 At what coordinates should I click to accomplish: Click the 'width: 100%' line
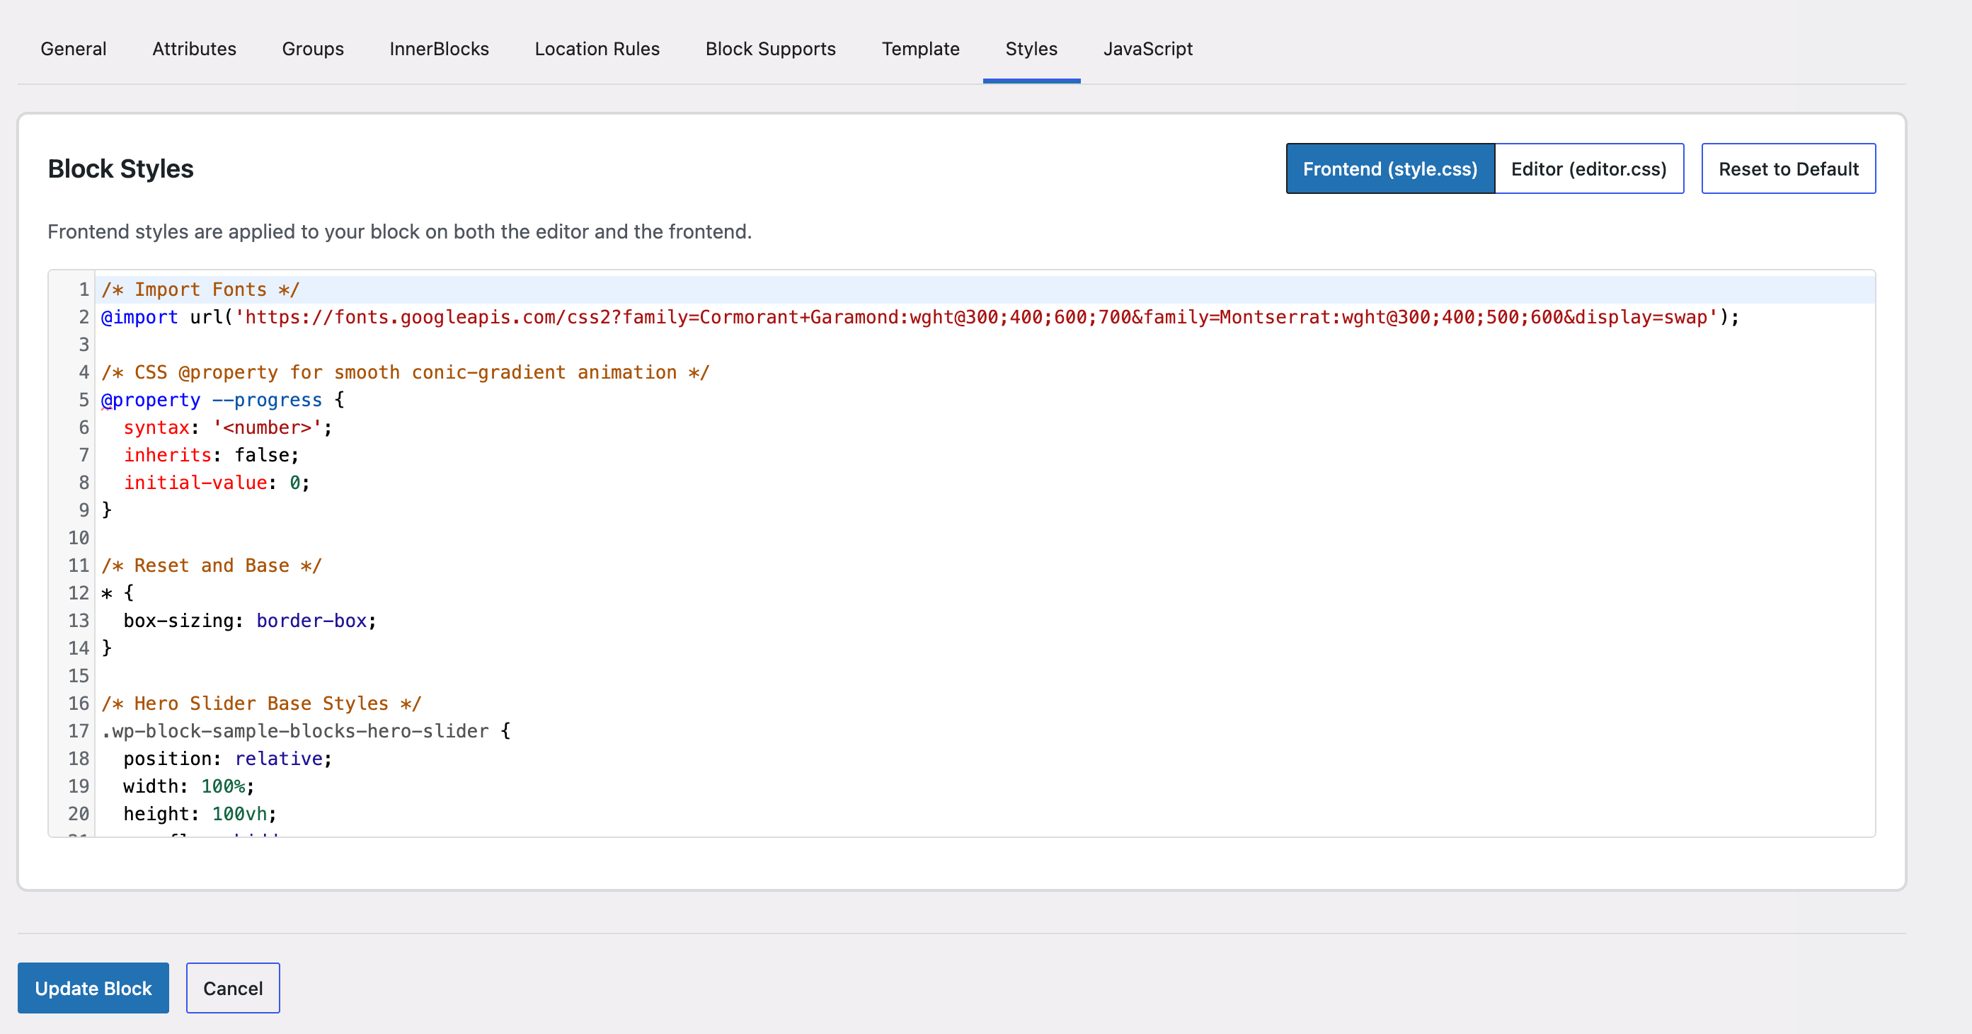point(189,786)
